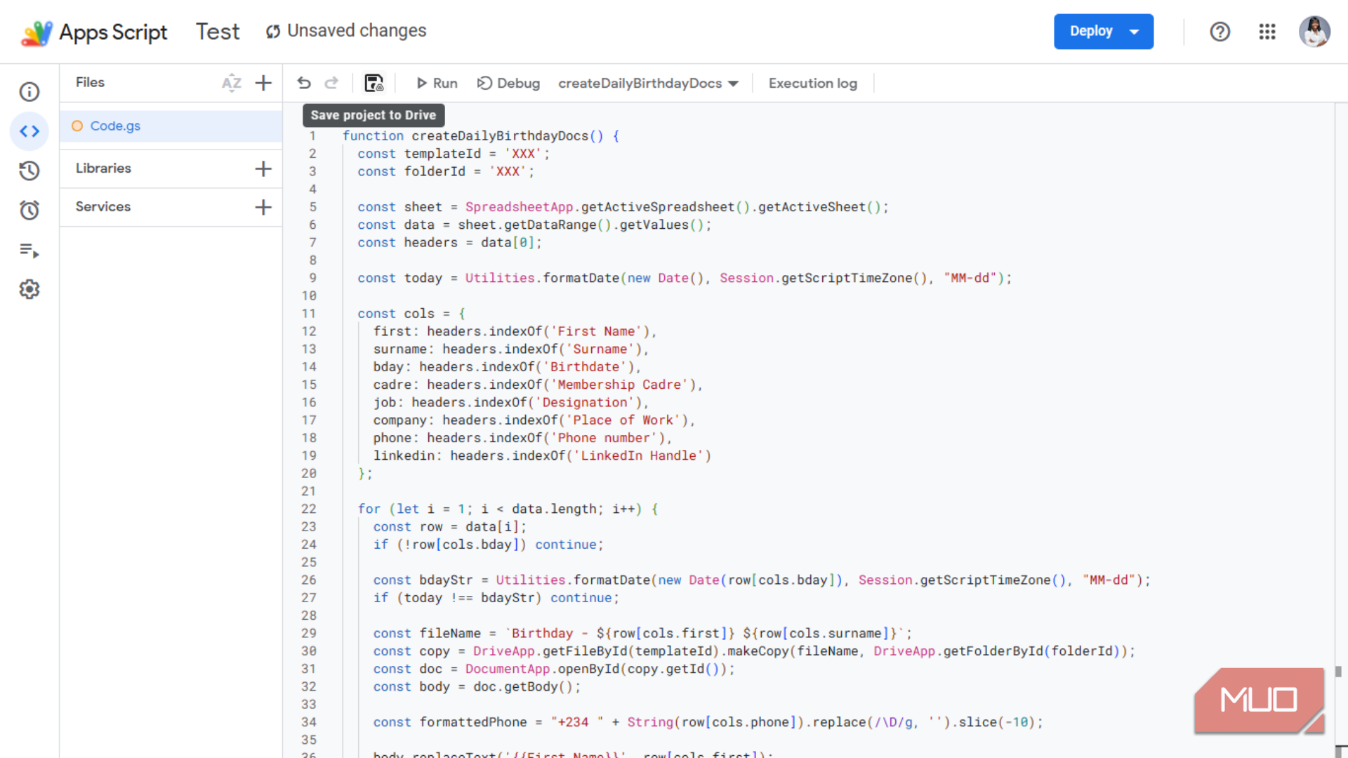Viewport: 1348px width, 758px height.
Task: Open Project Settings gear icon
Action: pyautogui.click(x=29, y=289)
